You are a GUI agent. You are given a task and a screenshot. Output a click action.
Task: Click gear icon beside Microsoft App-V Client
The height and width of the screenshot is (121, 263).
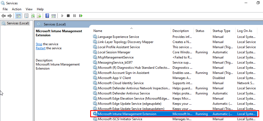pyautogui.click(x=95, y=78)
